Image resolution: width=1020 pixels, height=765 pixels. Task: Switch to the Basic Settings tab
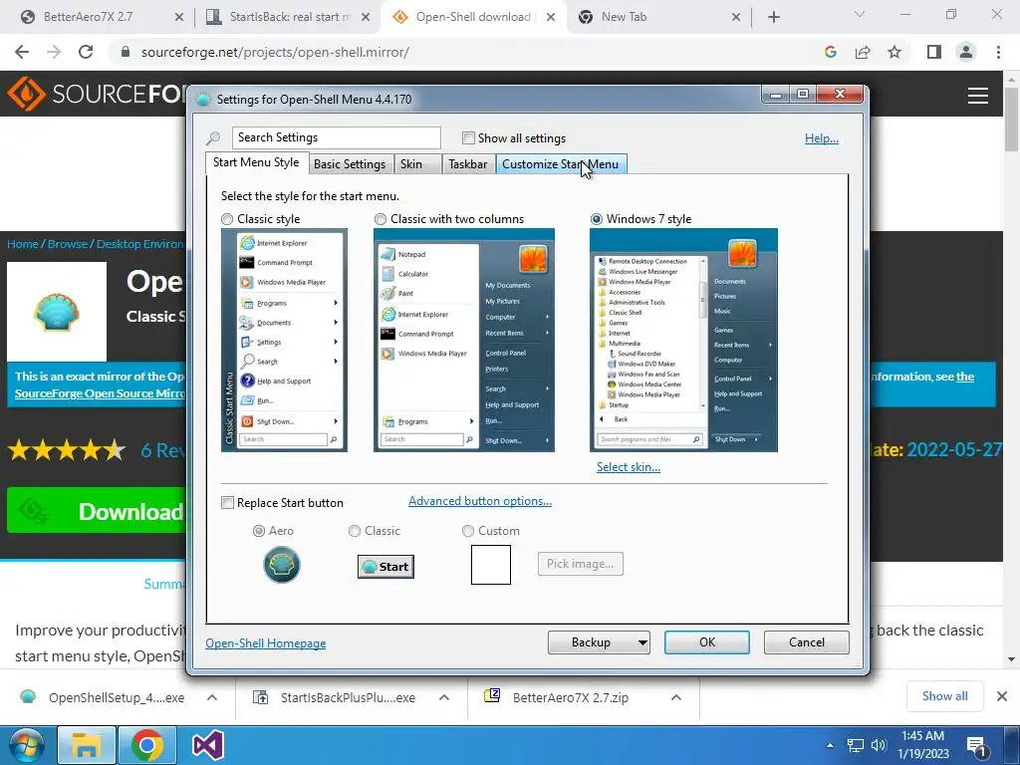[350, 164]
